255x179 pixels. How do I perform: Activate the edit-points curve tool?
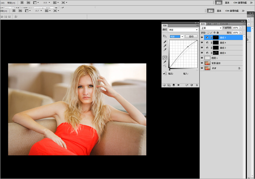[x=165, y=58]
